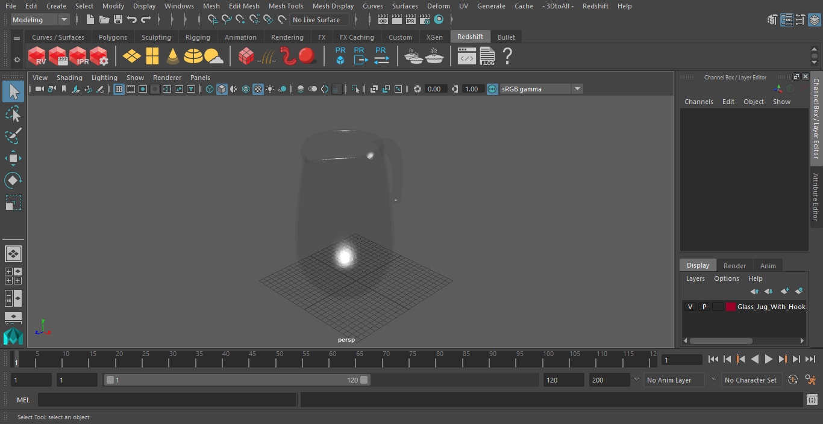The width and height of the screenshot is (823, 424).
Task: Open Redshift RenderView (RV) icon
Action: tap(37, 57)
